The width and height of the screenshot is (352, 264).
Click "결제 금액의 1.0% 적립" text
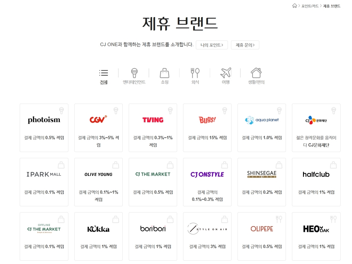pos(262,138)
